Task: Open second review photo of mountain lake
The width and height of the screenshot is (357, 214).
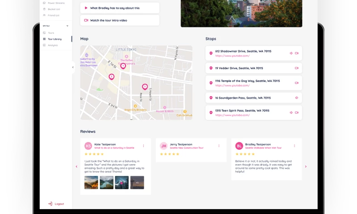Action: (x=107, y=182)
